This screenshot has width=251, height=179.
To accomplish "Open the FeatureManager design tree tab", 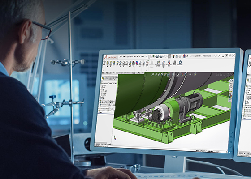I will (103, 78).
